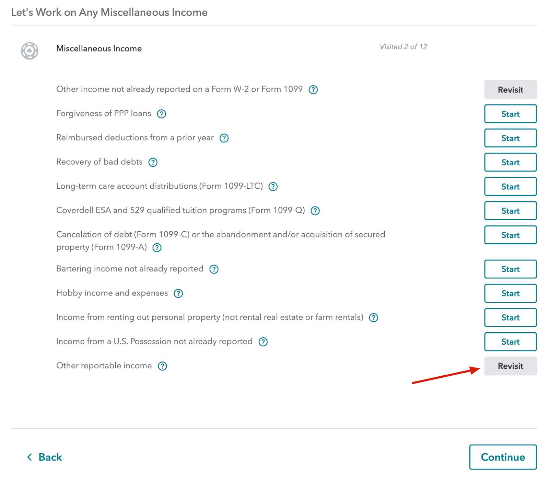Viewport: 549px width, 477px height.
Task: Start Forgiveness of PPP loans section
Action: (x=510, y=114)
